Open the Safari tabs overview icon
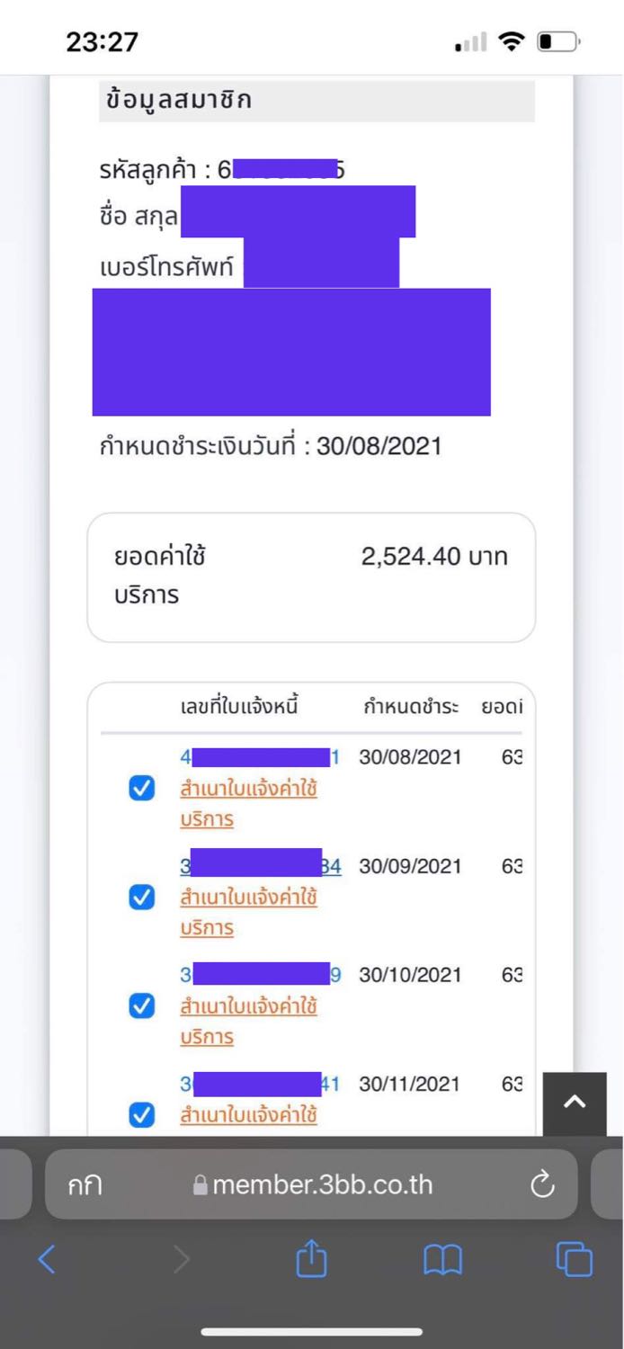Viewport: 624px width, 1349px height. [x=575, y=1258]
